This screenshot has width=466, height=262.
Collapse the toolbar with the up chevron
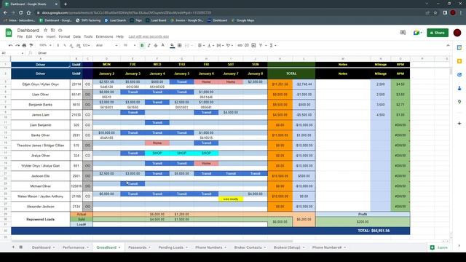(448, 45)
